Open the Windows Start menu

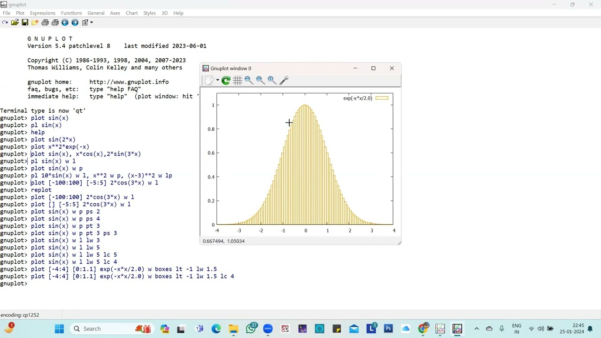tap(59, 329)
